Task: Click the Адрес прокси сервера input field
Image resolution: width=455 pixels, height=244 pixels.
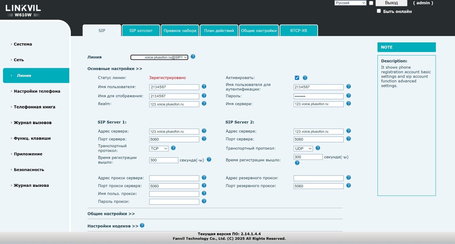Action: coord(174,178)
